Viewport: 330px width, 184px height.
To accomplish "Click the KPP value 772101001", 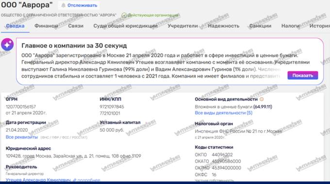I will tap(110, 113).
